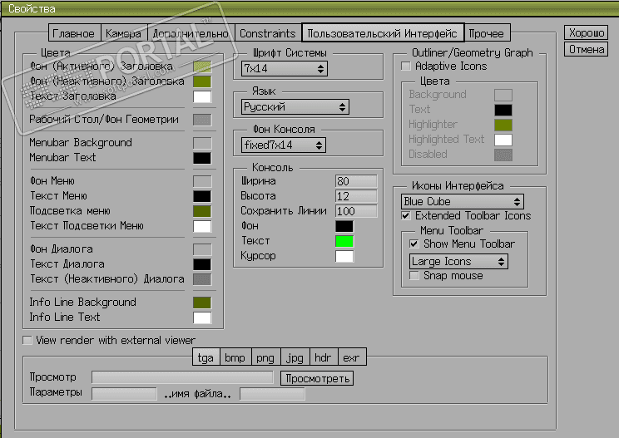Click the Хорошо button
Image resolution: width=619 pixels, height=438 pixels.
point(587,32)
